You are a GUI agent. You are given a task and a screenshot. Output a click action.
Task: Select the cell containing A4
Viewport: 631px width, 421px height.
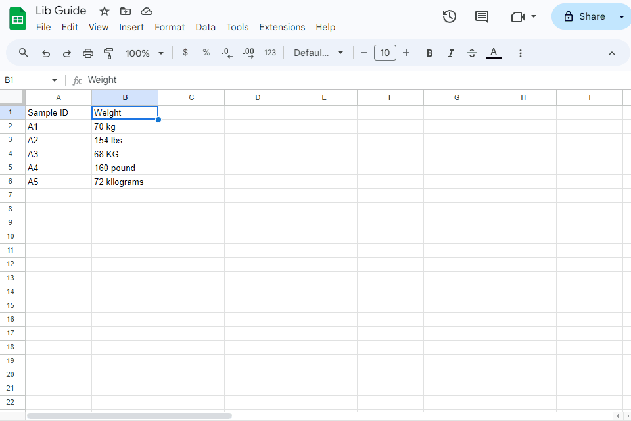click(x=58, y=168)
